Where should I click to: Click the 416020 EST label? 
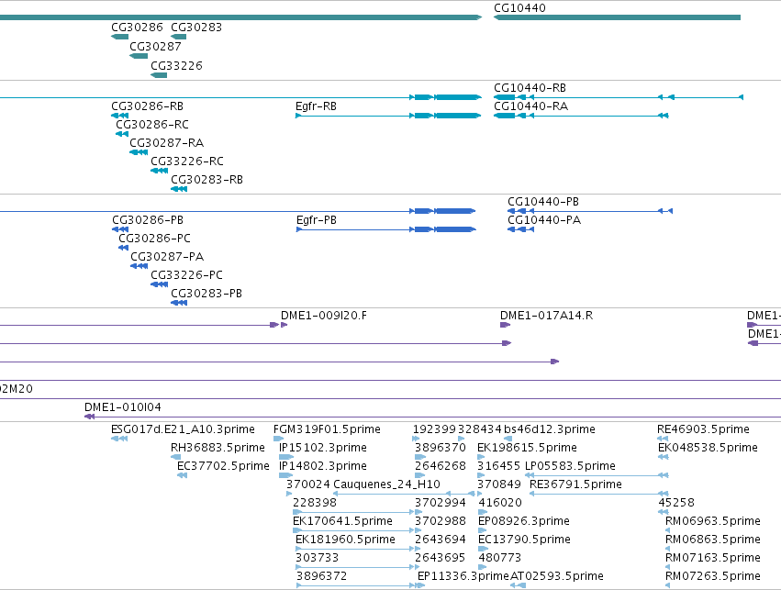point(500,503)
